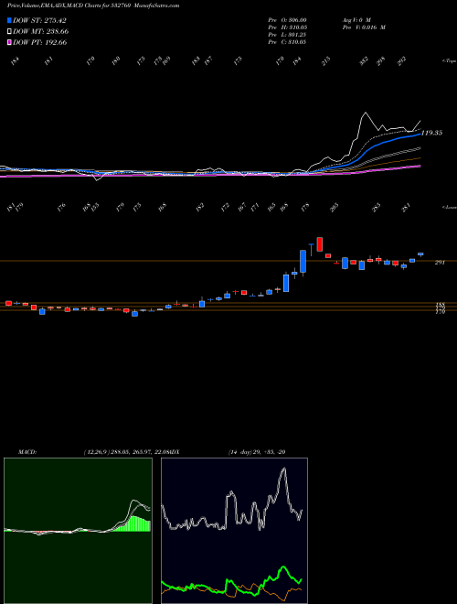Click the 'Avg V: 0 M' volume text
Viewport: 457px width, 604px height.
[356, 20]
